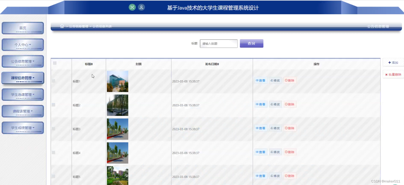404x185 pixels.
Task: Edit the record 标题5 with 修改
Action: click(275, 176)
